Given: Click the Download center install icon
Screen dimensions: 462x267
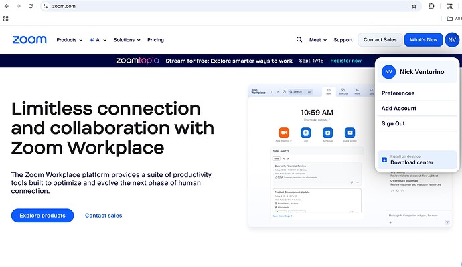Looking at the screenshot, I should point(384,160).
